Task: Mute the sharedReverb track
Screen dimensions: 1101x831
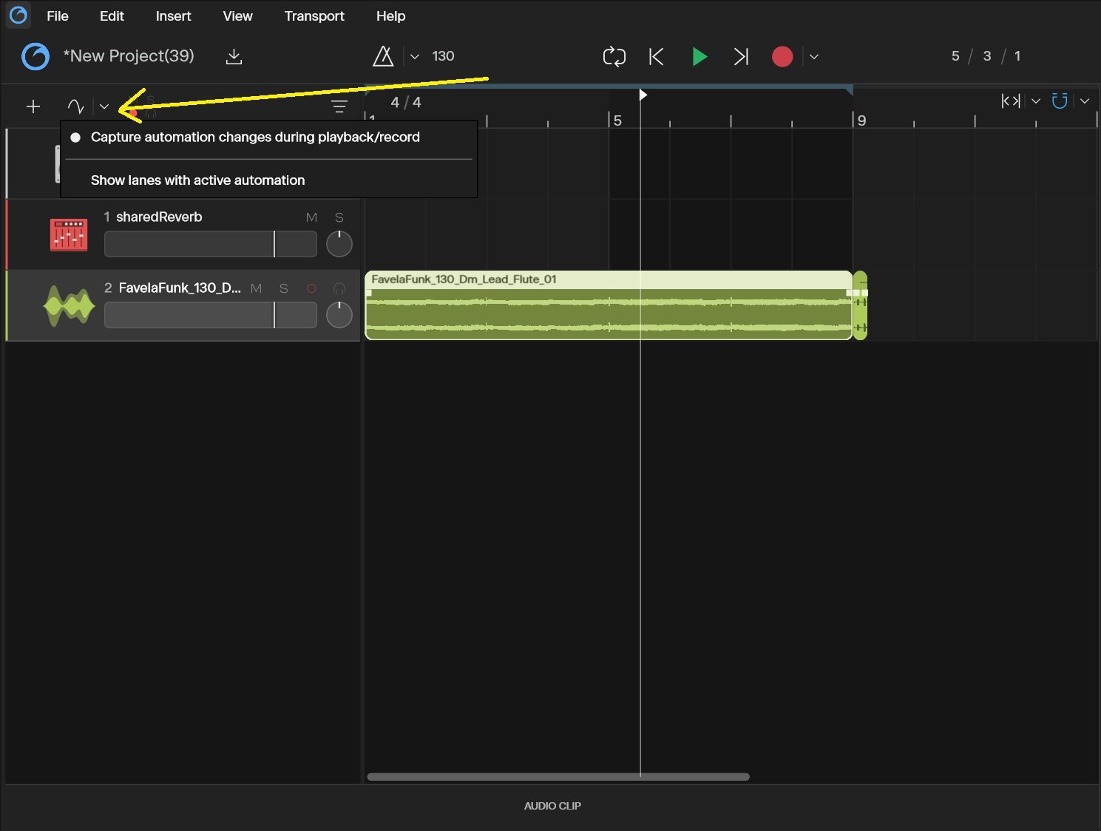Action: 311,217
